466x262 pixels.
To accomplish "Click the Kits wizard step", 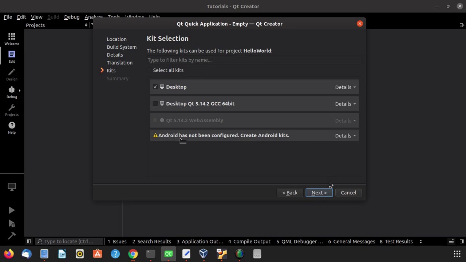I will [x=111, y=71].
